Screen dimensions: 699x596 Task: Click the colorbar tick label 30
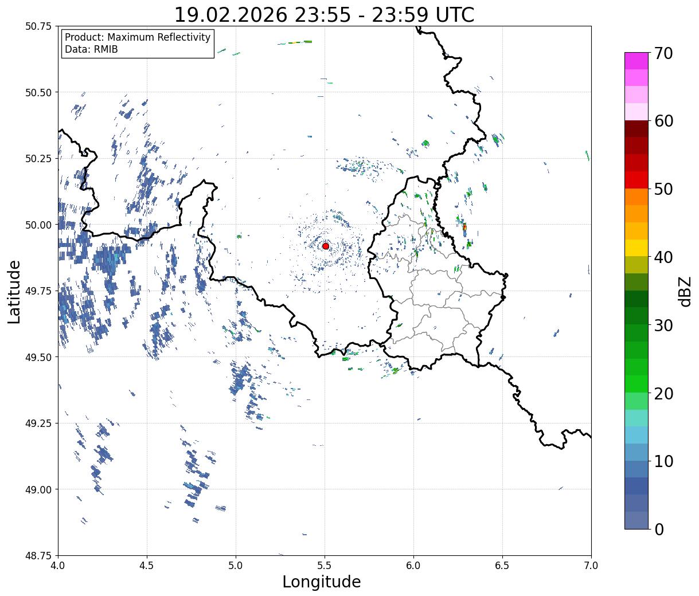pyautogui.click(x=664, y=325)
